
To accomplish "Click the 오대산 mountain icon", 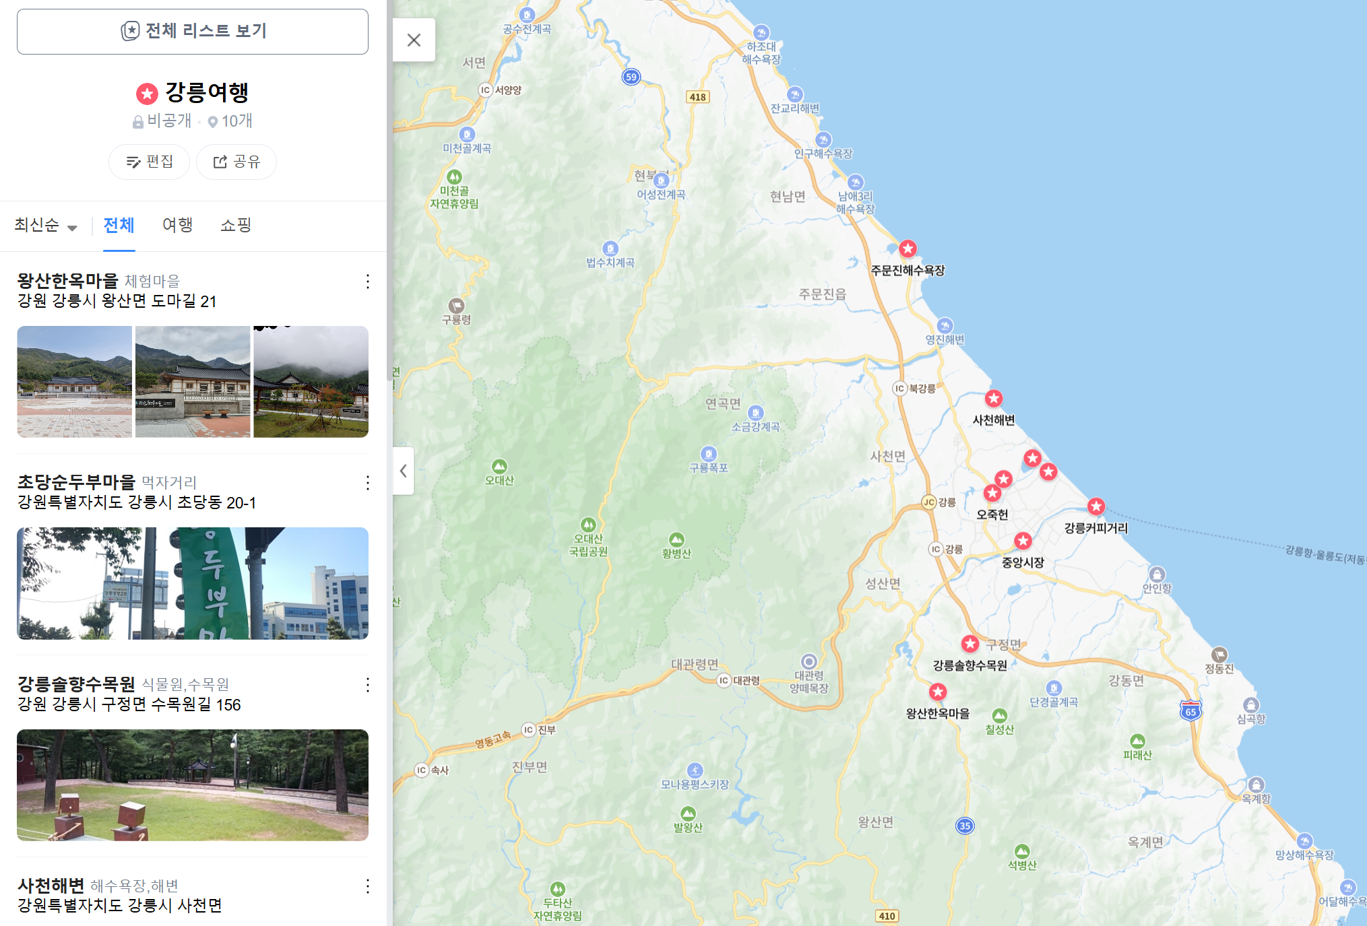I will (499, 466).
